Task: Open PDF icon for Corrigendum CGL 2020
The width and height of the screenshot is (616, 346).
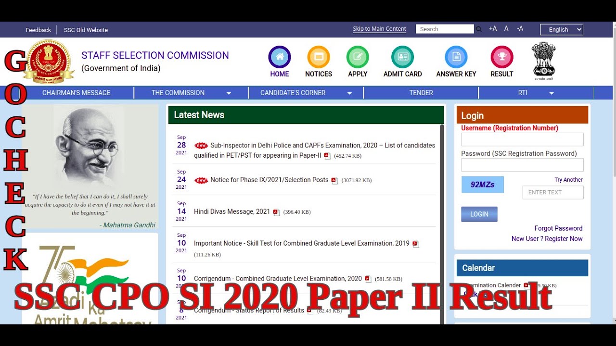Action: point(368,279)
